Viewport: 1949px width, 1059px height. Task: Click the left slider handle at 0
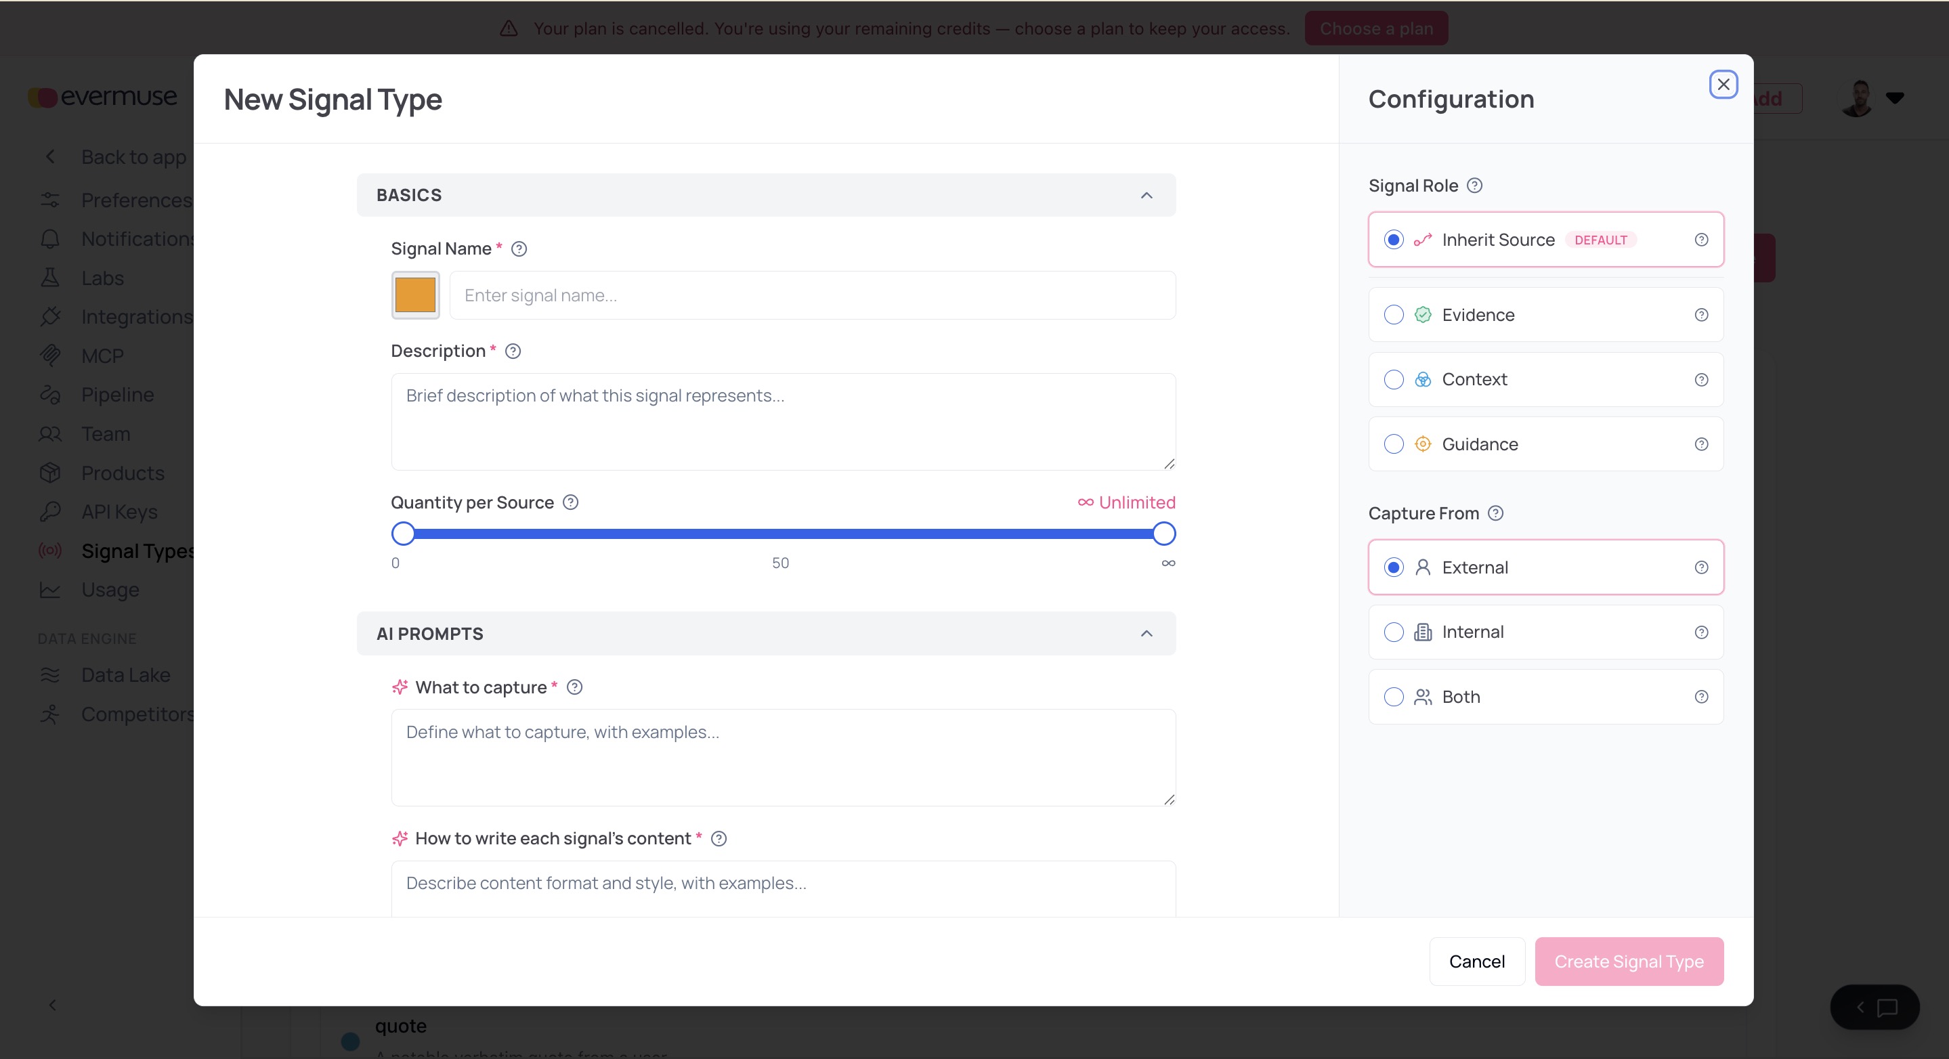click(x=403, y=534)
